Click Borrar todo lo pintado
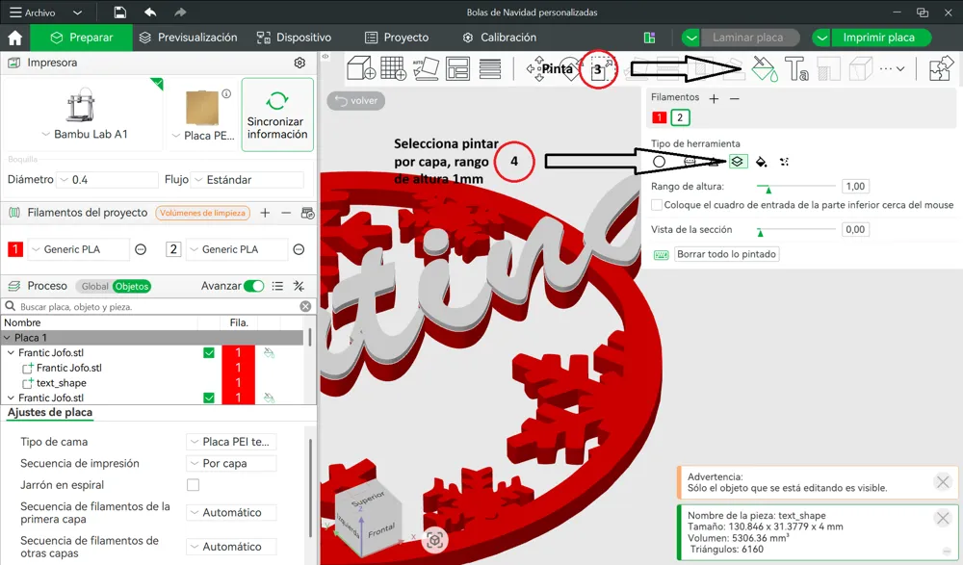Screen dimensions: 963x565 pyautogui.click(x=726, y=254)
